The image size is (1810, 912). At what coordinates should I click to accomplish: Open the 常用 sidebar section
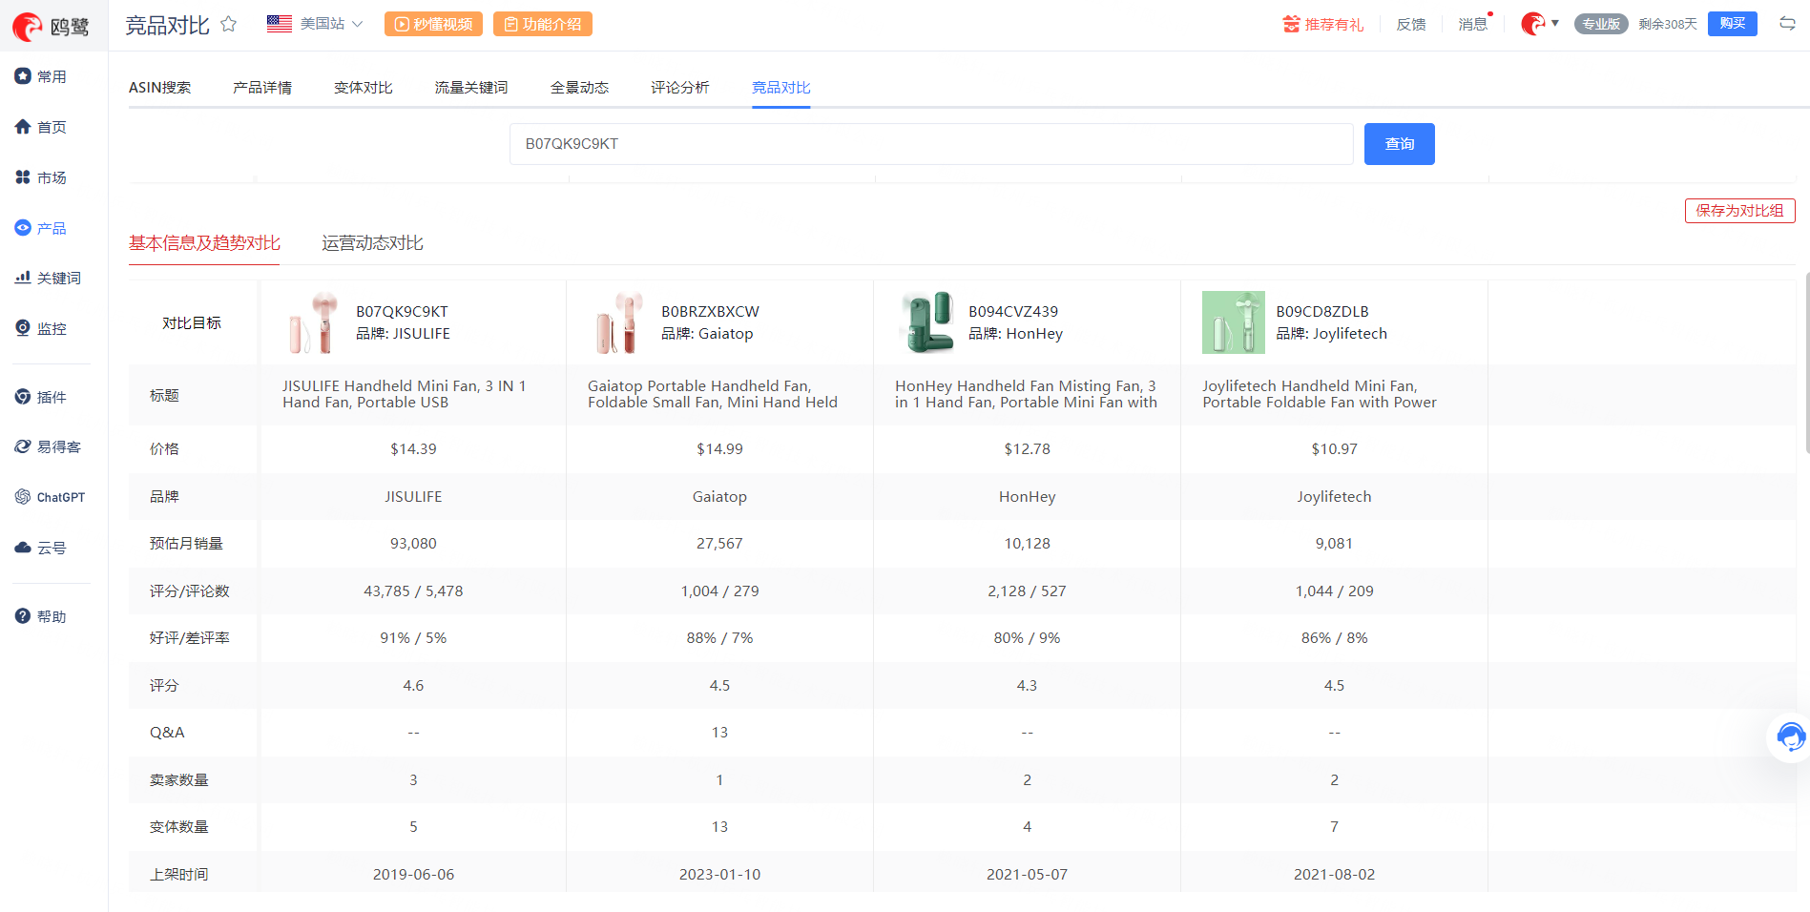point(41,76)
